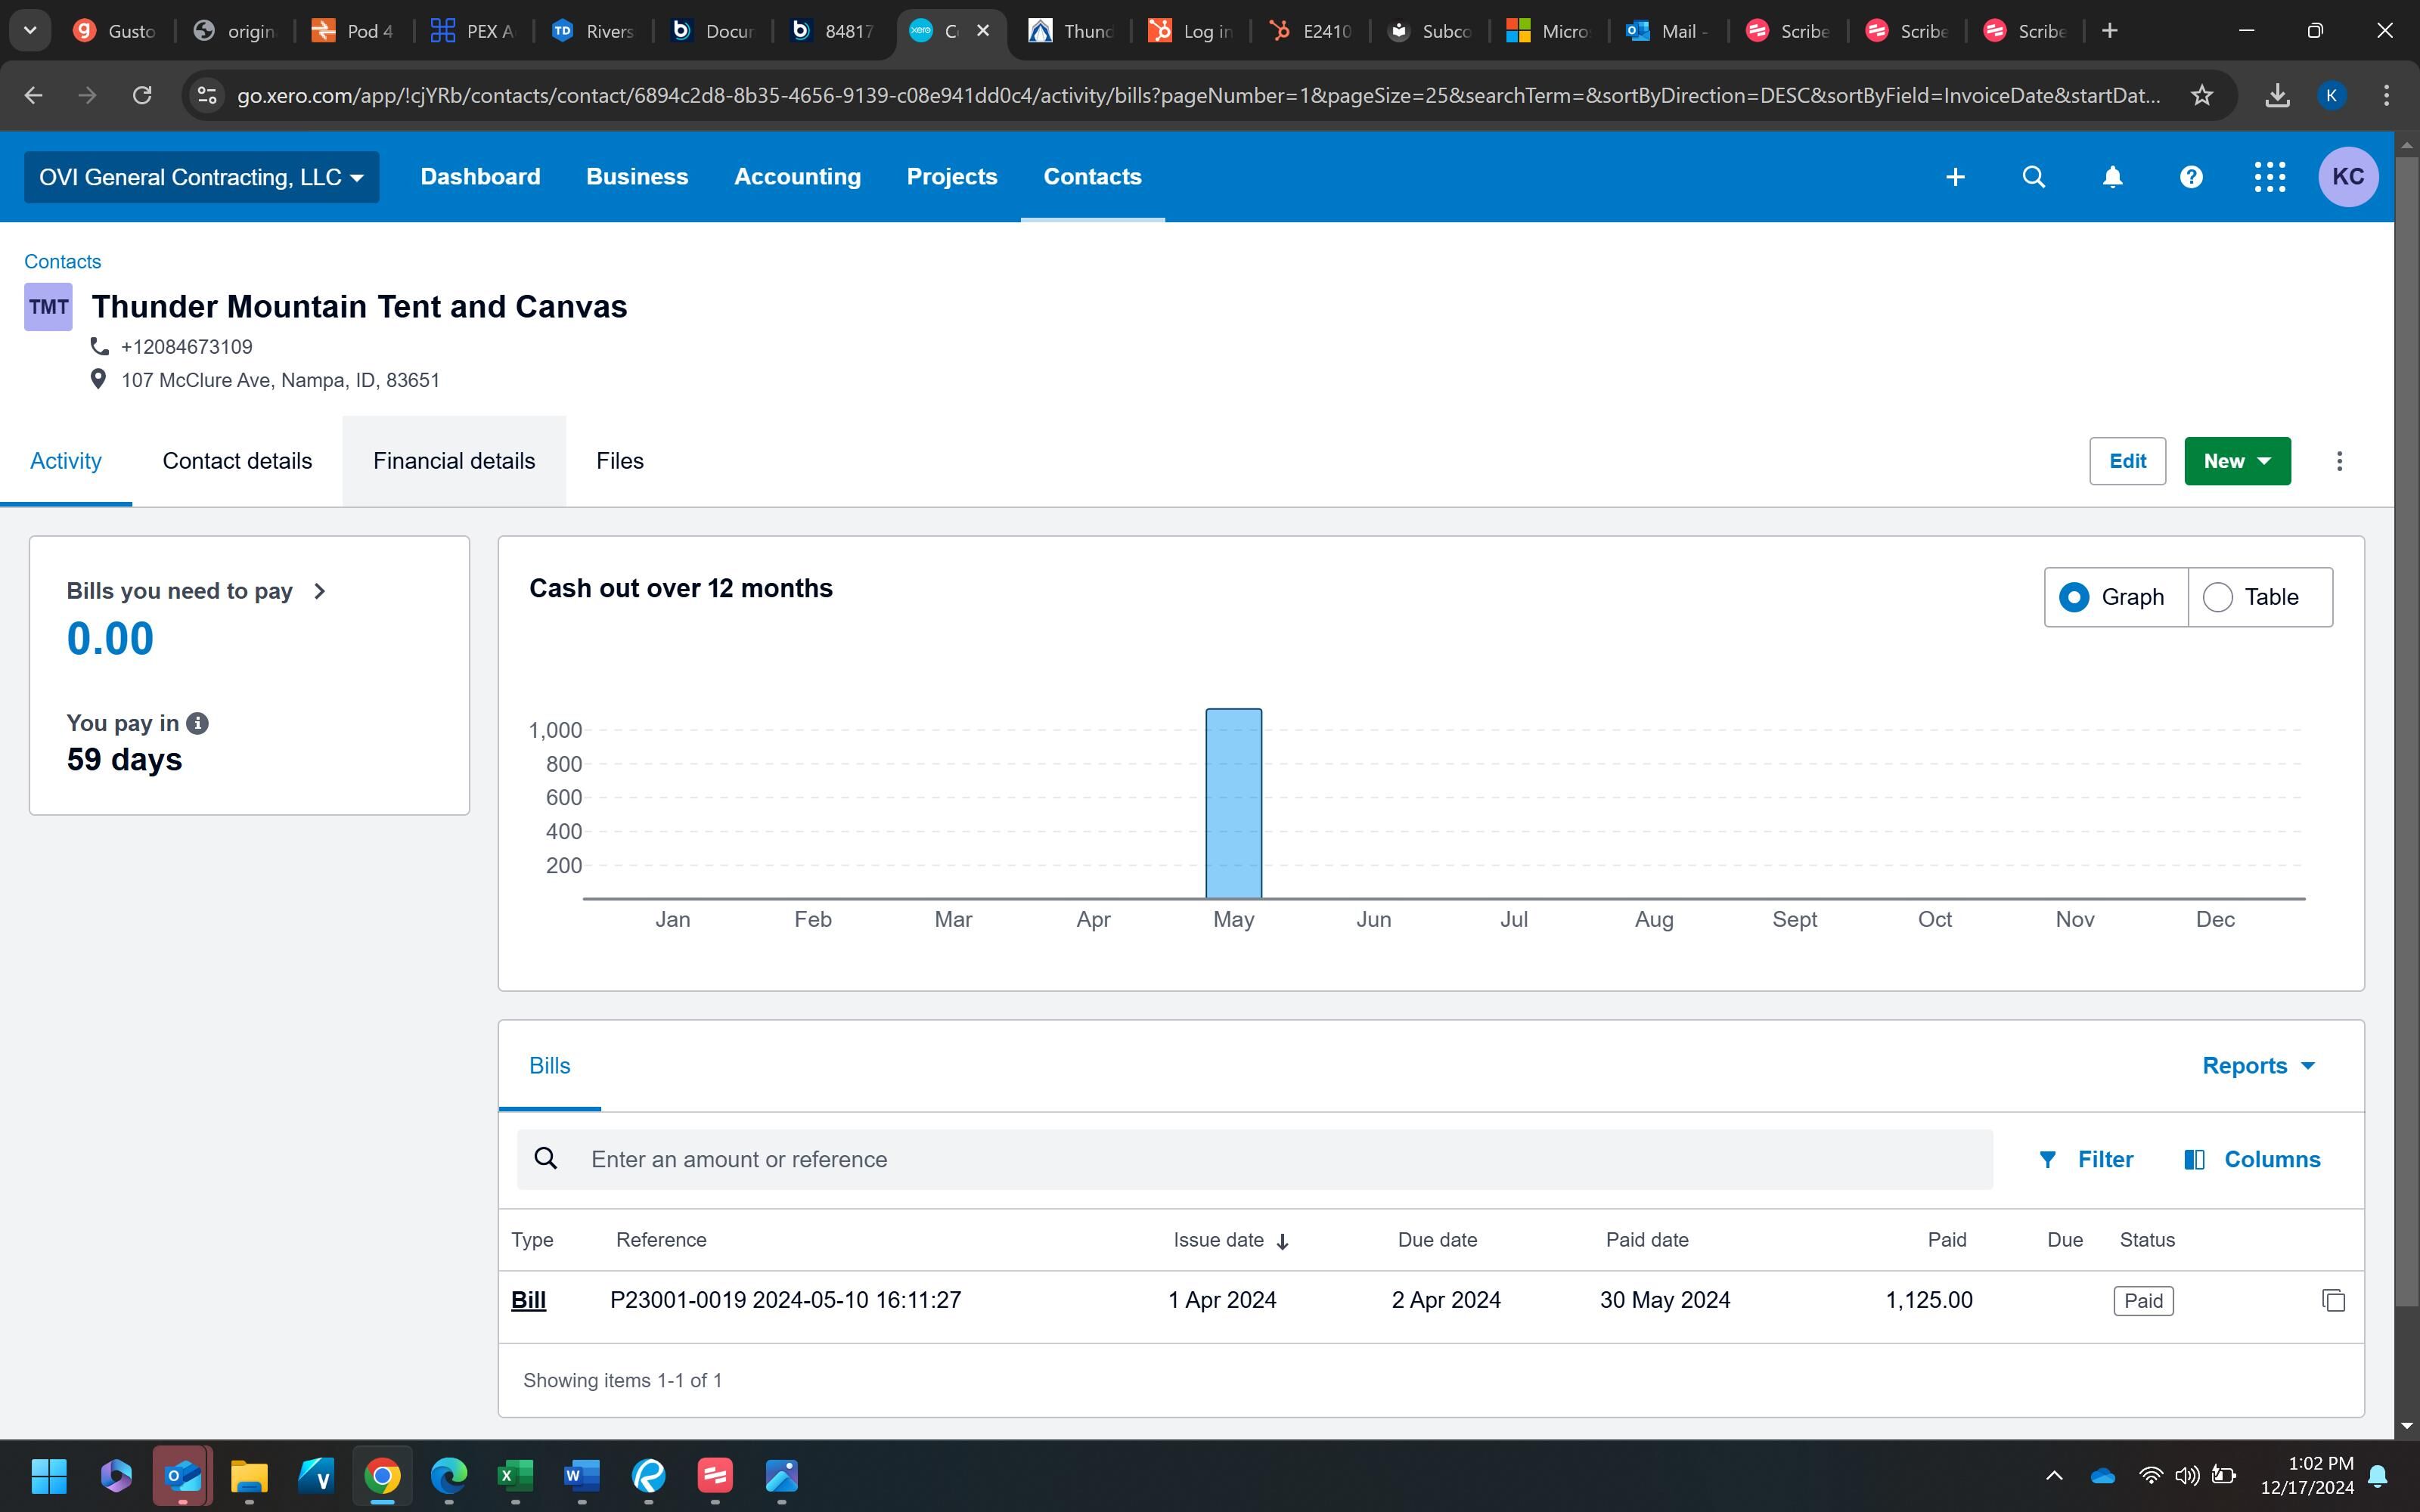The height and width of the screenshot is (1512, 2420).
Task: Expand the OVI General Contracting organization dropdown
Action: point(201,177)
